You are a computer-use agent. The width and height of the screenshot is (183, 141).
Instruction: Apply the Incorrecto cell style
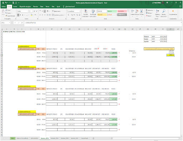pyautogui.click(x=122, y=11)
